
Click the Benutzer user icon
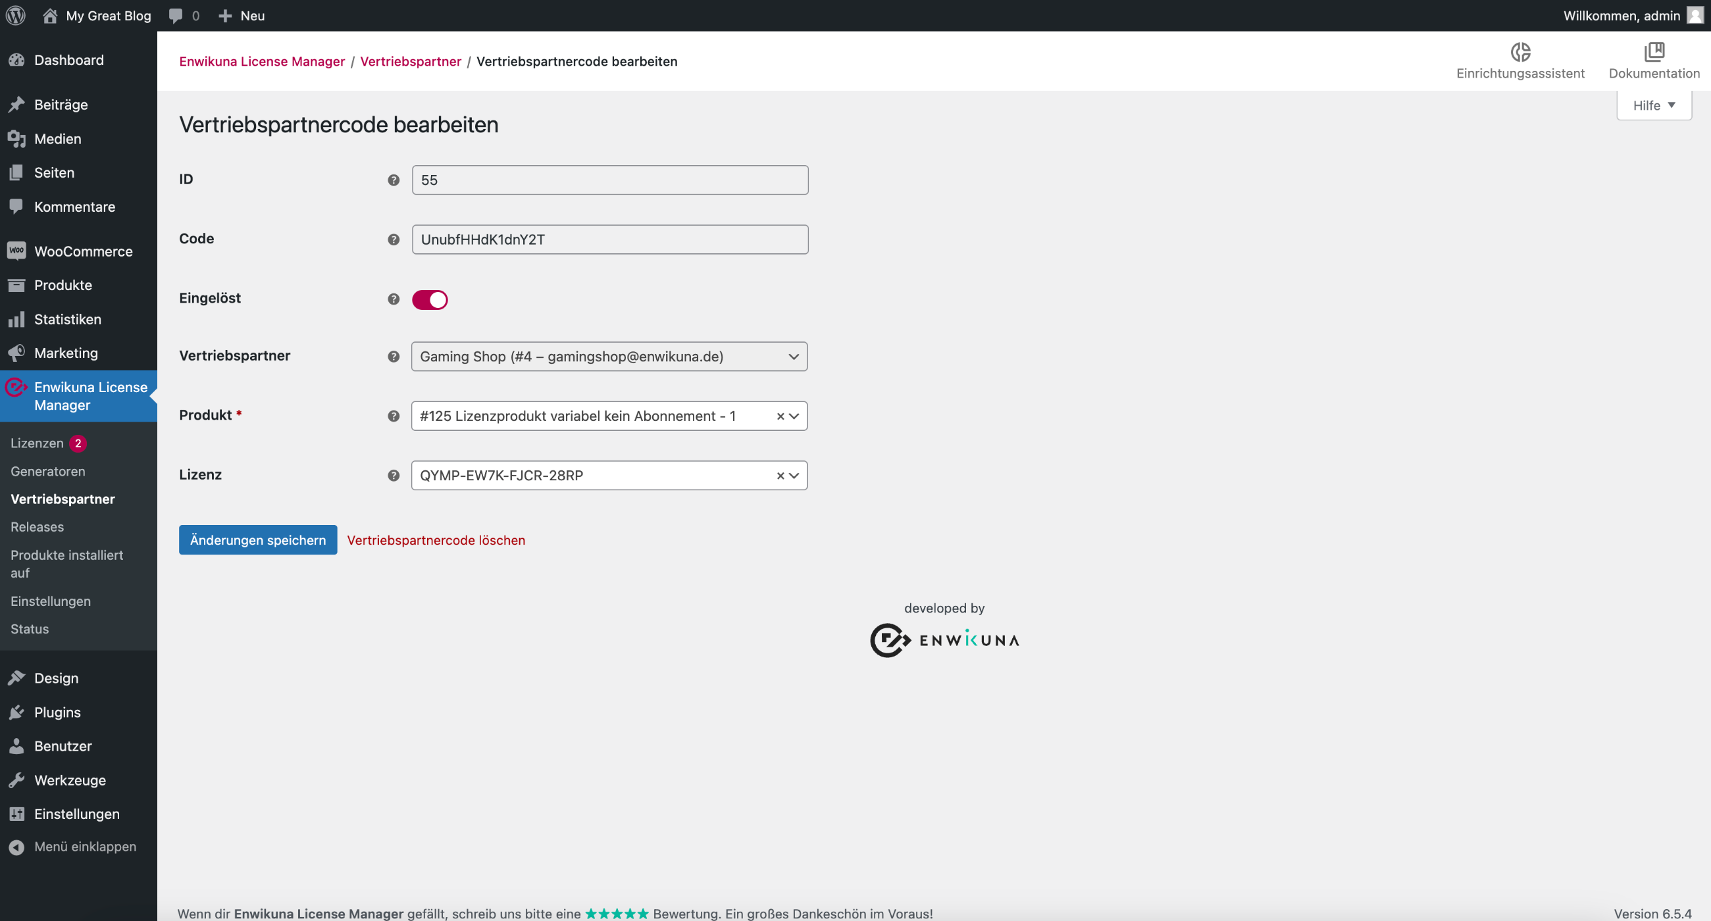16,747
